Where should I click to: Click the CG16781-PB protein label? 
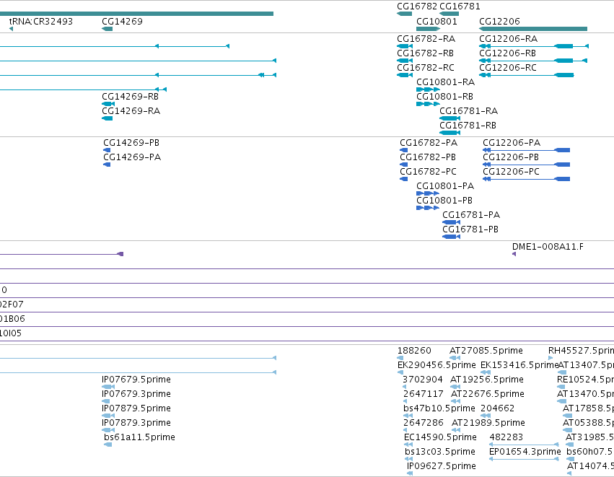point(470,229)
